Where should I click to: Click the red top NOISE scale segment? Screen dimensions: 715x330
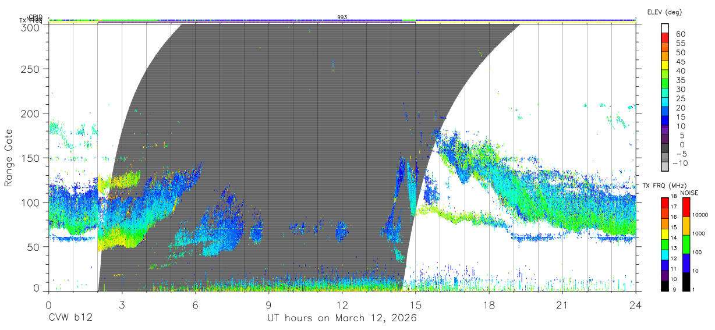click(x=685, y=207)
